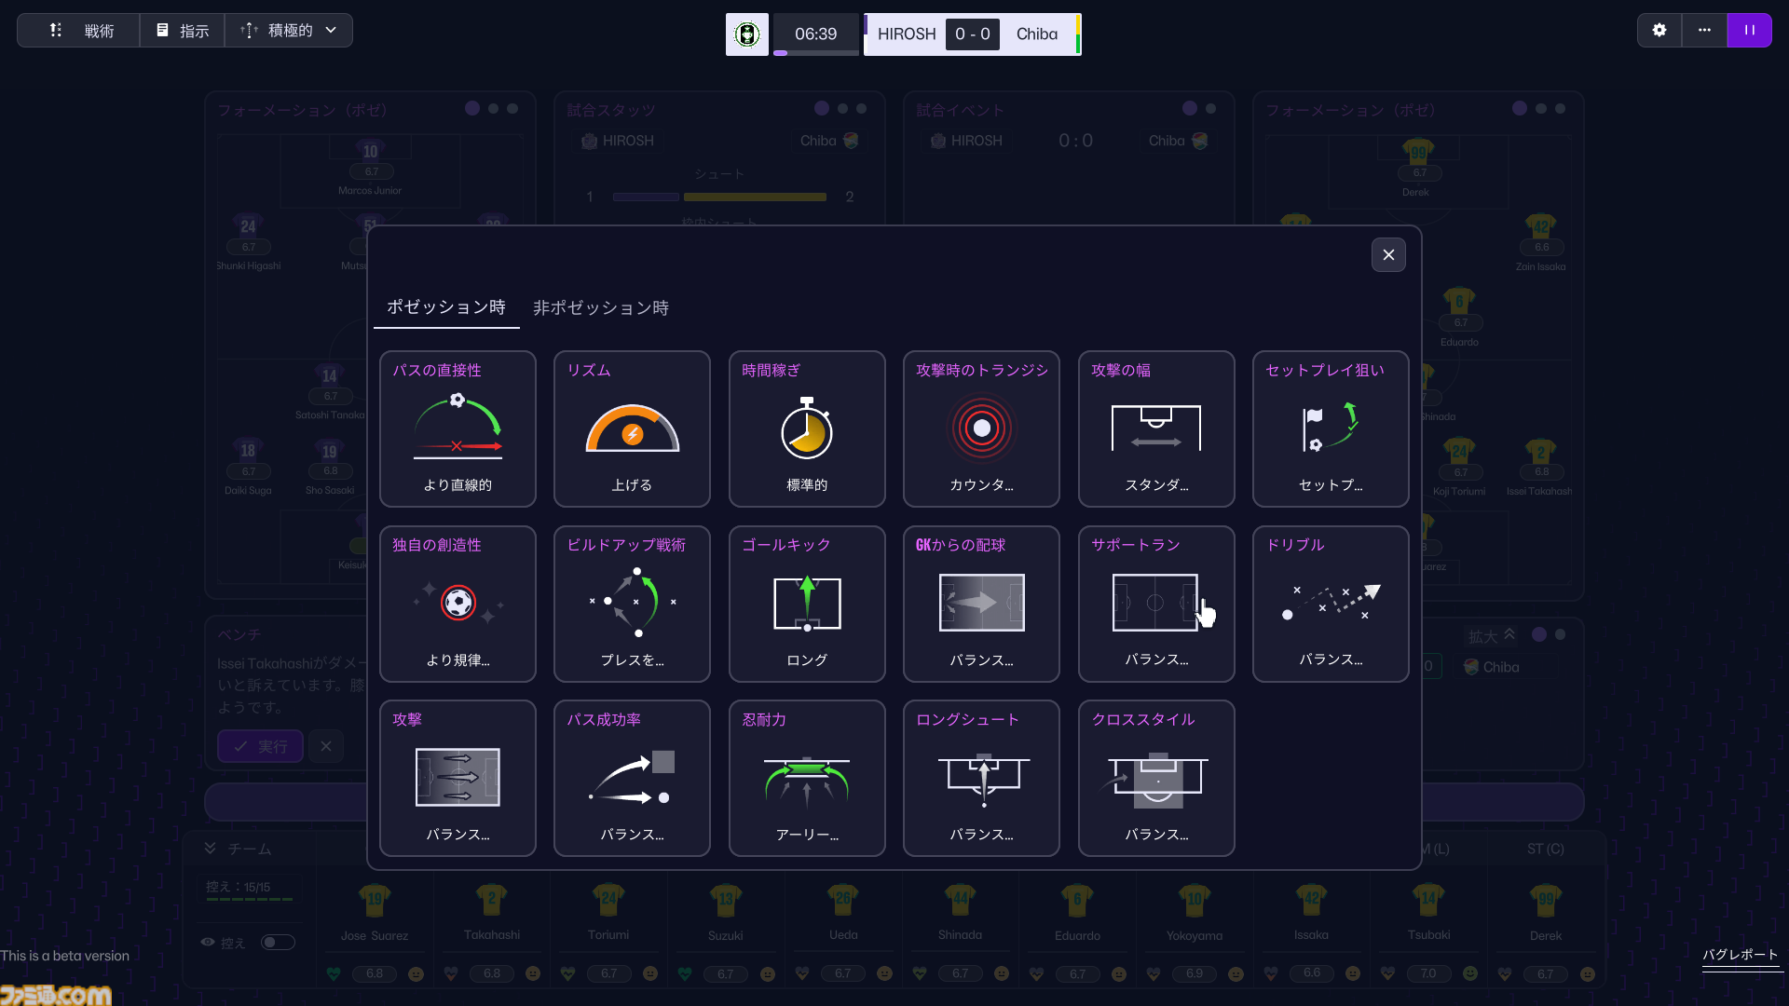
Task: Select the ドリブル card
Action: tap(1331, 604)
